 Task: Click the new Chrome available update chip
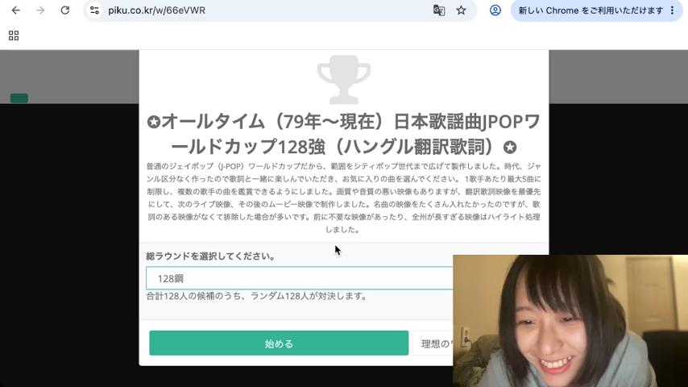(x=591, y=10)
